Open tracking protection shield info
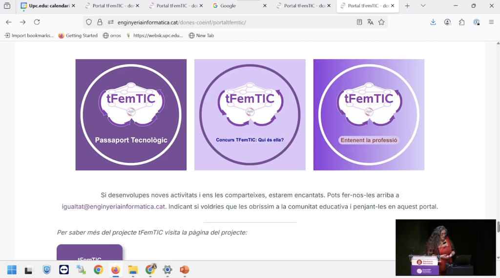The image size is (500, 278). tap(89, 22)
